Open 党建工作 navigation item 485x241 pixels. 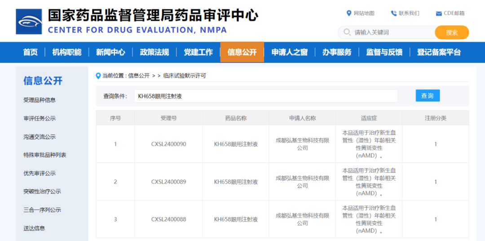click(x=198, y=52)
